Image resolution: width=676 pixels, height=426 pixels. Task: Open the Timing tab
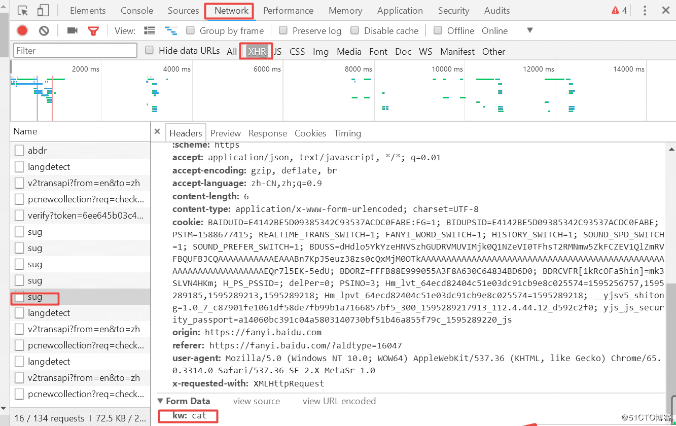click(x=347, y=133)
